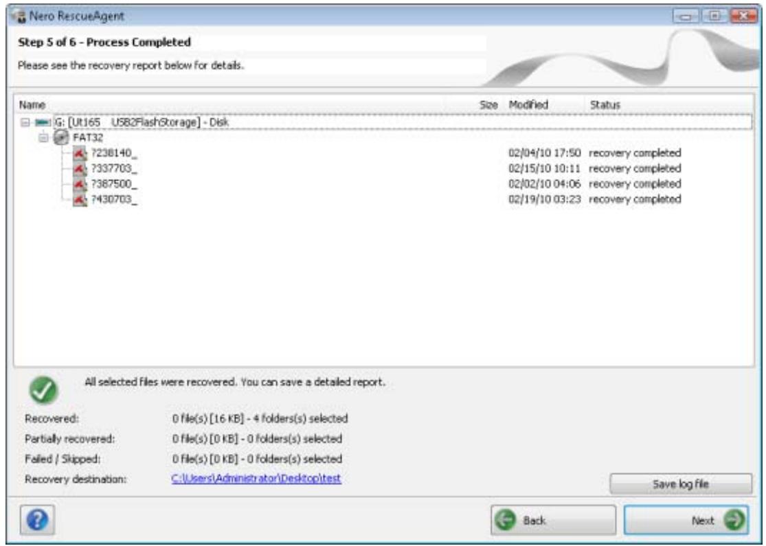Sort the list by Name column

pos(32,104)
